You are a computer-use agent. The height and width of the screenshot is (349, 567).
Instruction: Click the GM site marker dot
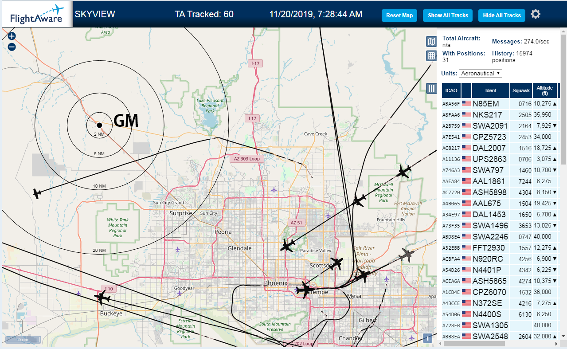pos(100,125)
